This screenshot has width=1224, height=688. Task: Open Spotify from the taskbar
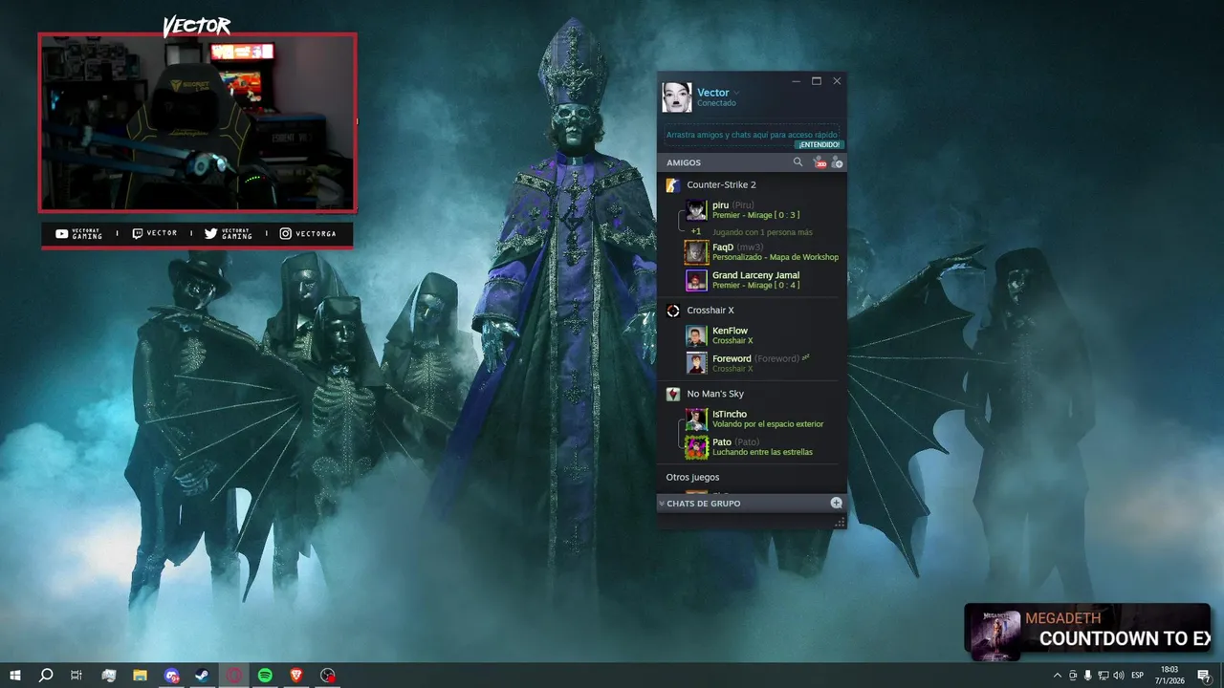(x=266, y=675)
